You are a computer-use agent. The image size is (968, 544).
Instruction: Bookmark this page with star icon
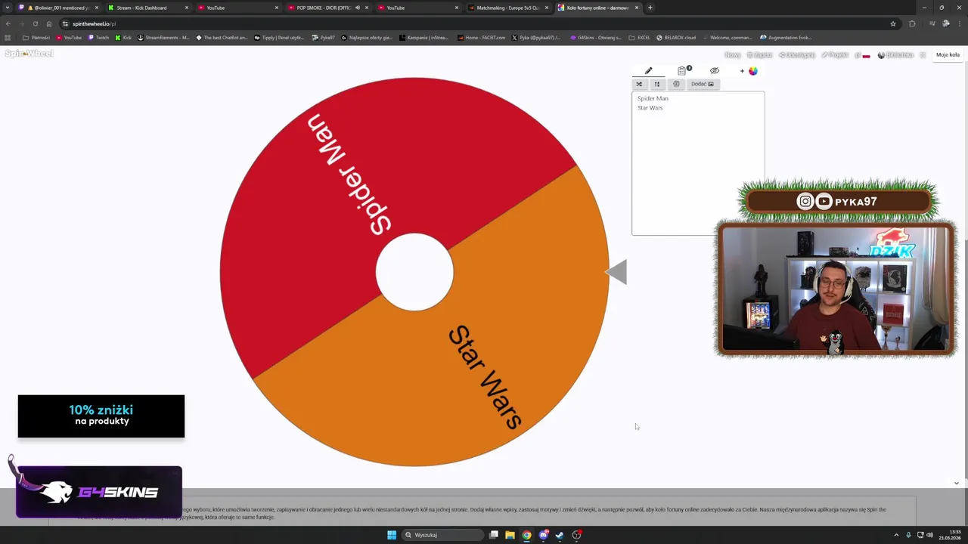click(x=893, y=23)
